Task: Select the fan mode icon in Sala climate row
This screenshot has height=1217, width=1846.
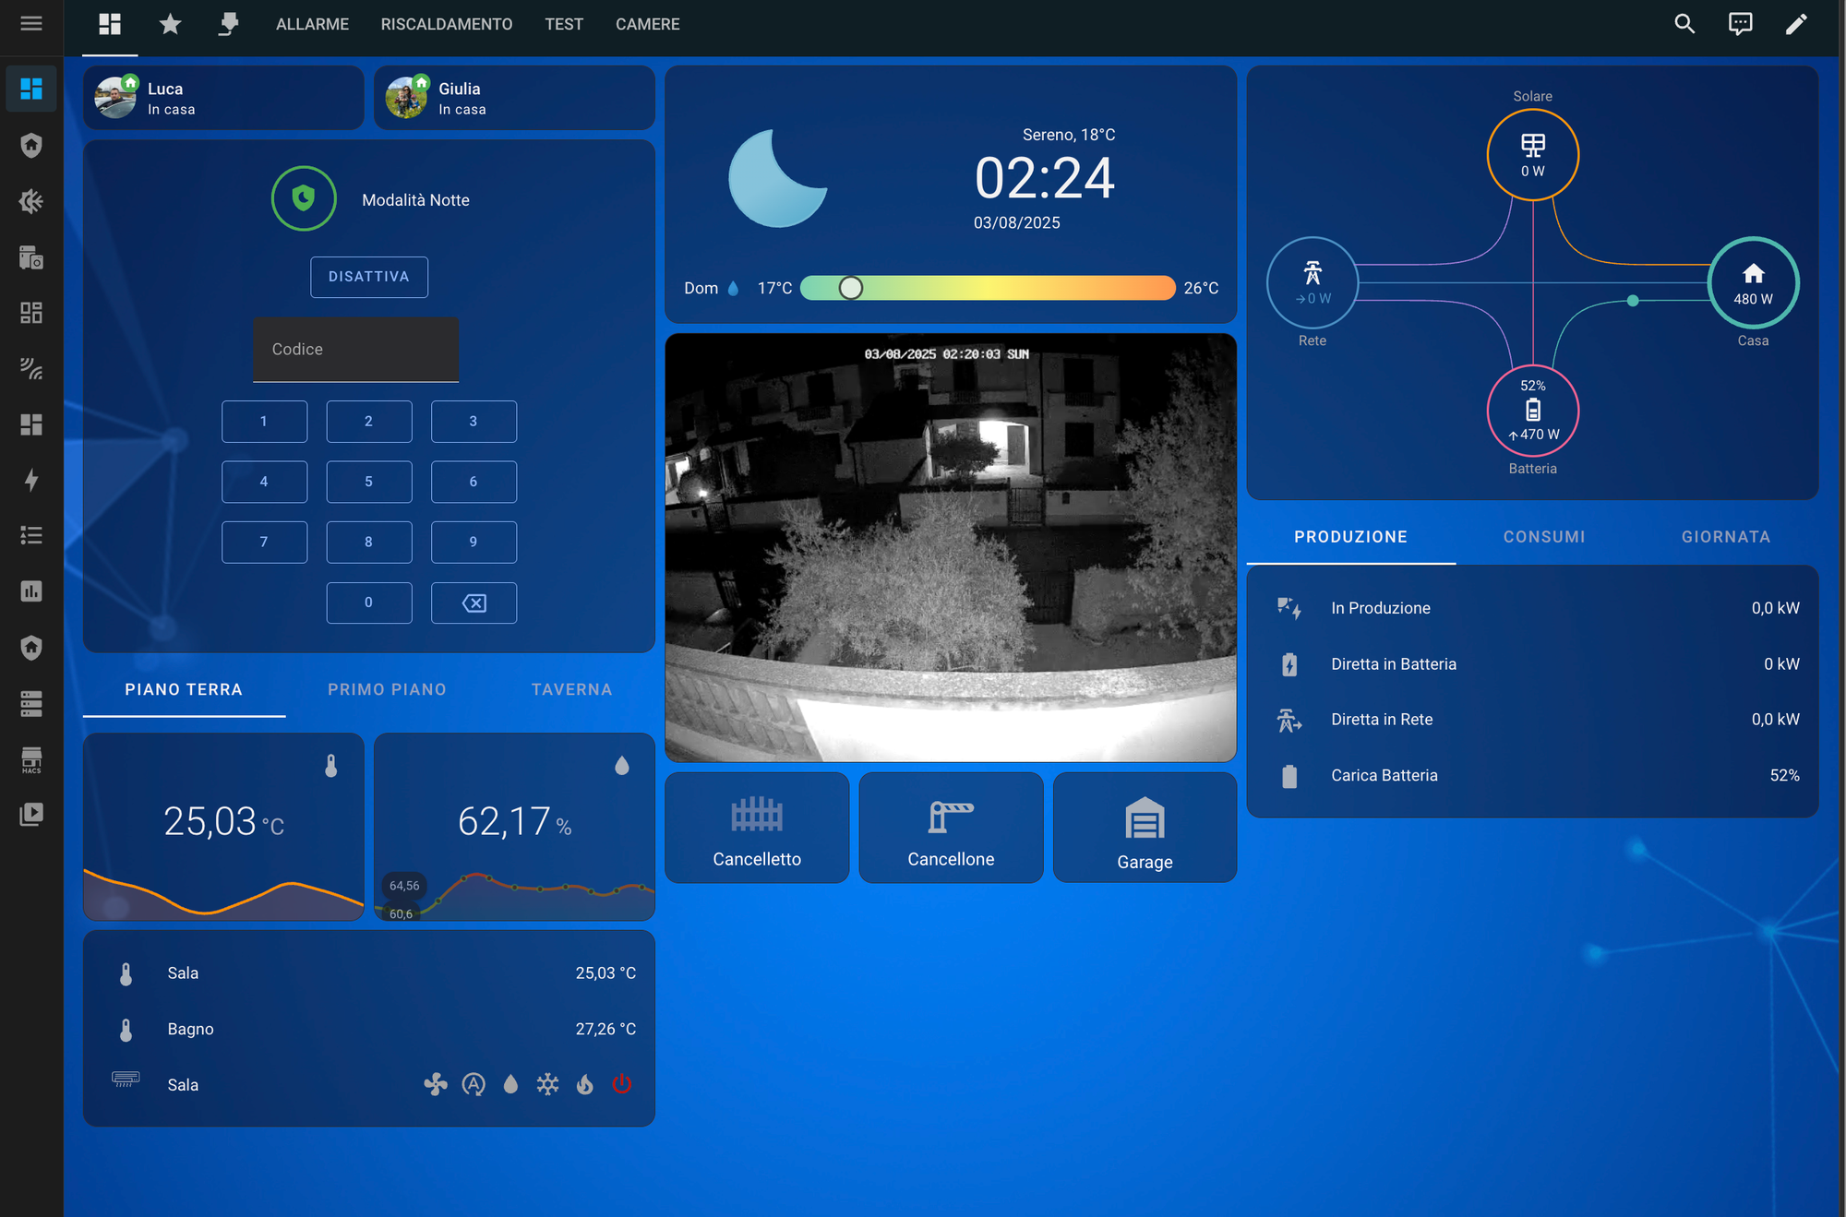Action: (x=436, y=1084)
